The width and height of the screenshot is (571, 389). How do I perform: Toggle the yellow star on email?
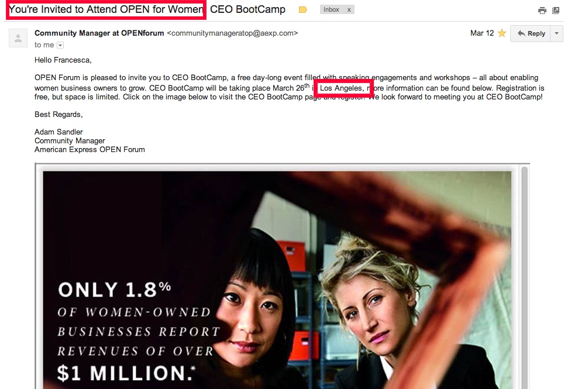click(502, 33)
